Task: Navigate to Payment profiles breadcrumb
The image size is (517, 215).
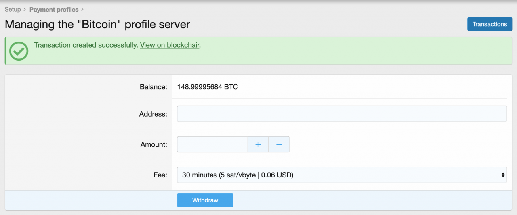Action: tap(54, 10)
